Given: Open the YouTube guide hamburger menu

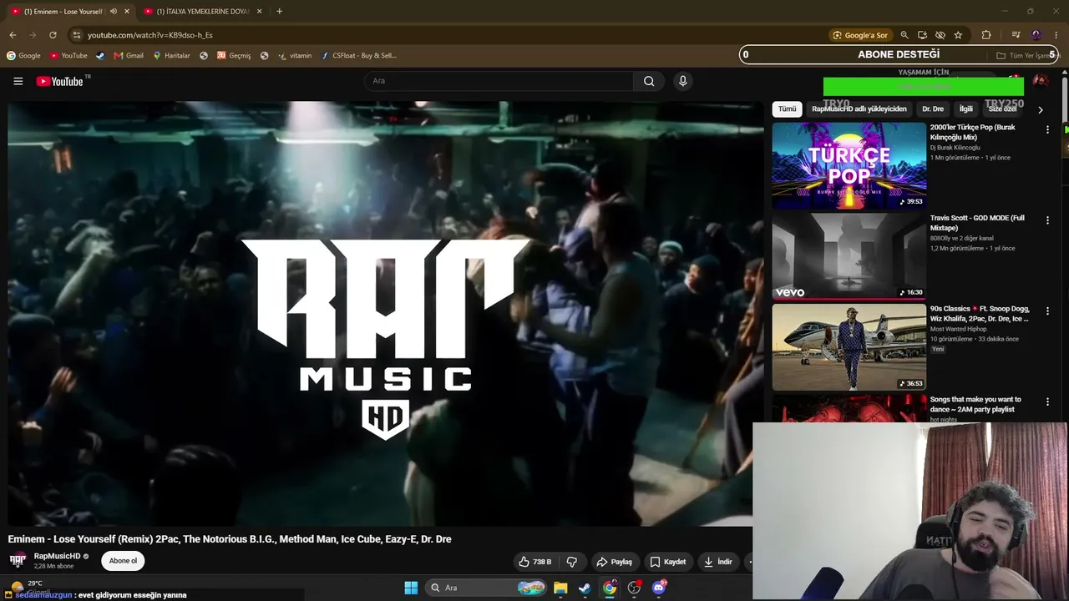Looking at the screenshot, I should click(18, 81).
